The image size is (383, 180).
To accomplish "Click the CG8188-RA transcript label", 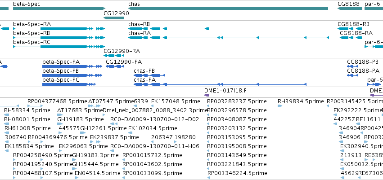I will [356, 33].
